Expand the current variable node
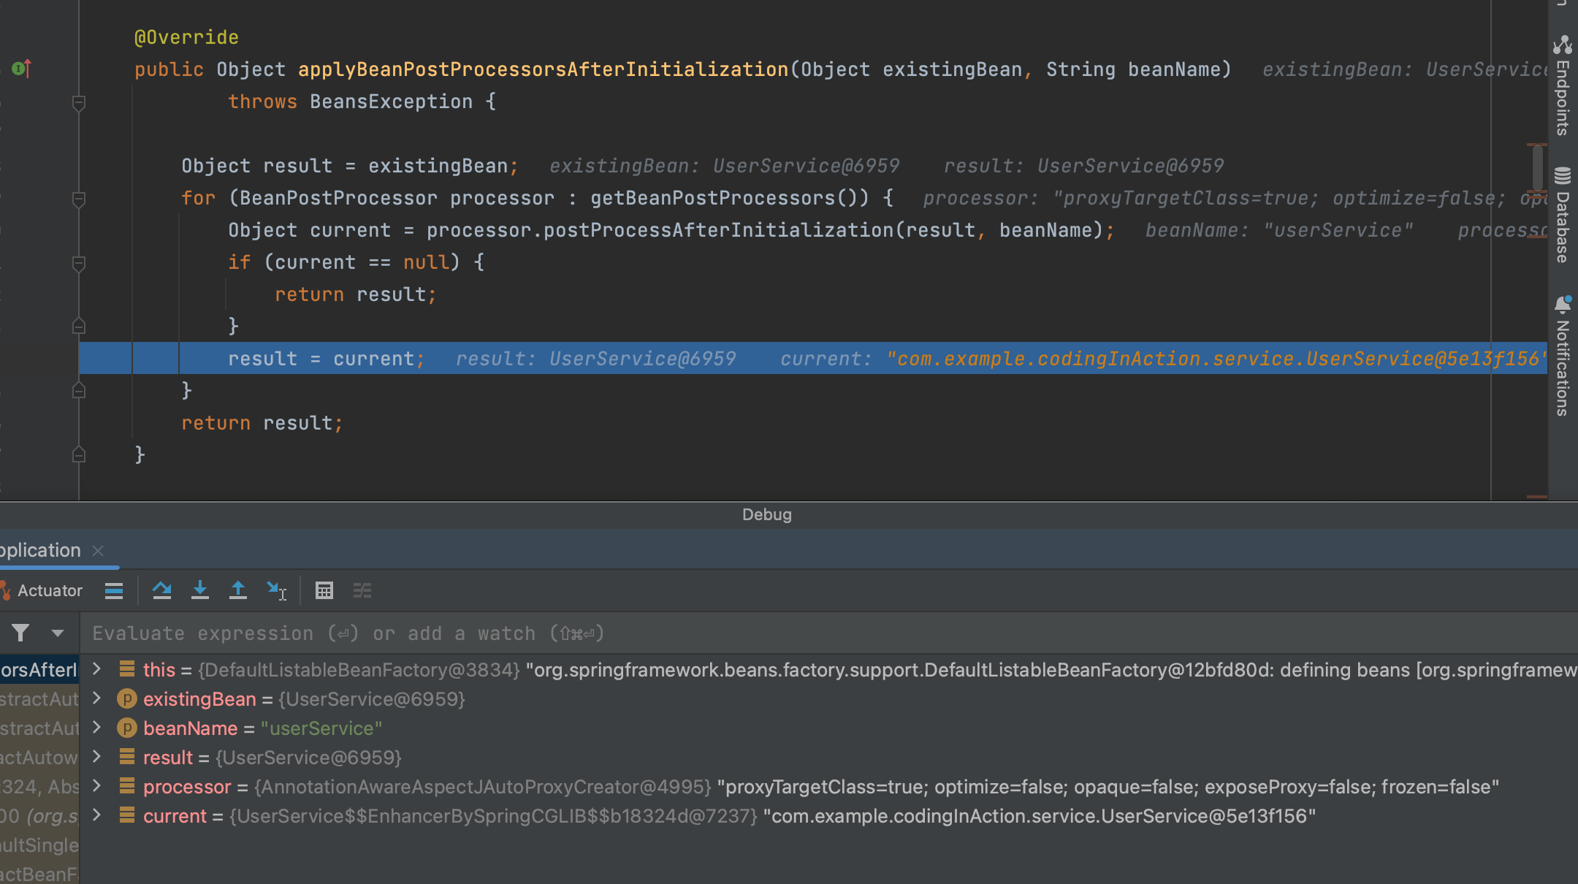 tap(96, 815)
